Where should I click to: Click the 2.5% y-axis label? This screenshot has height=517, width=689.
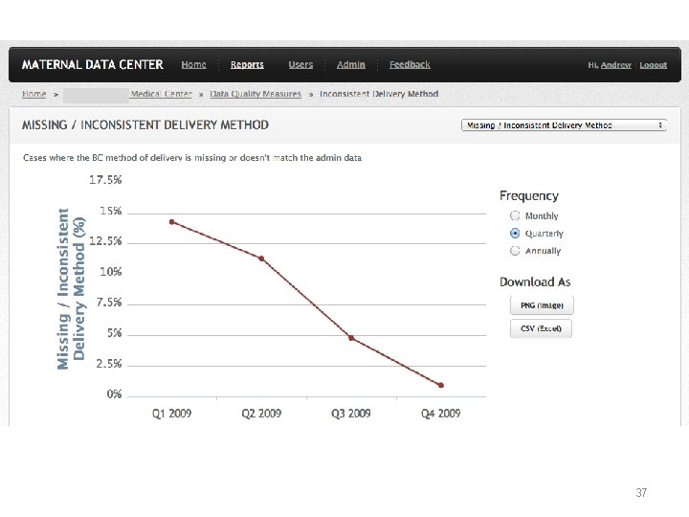point(109,364)
